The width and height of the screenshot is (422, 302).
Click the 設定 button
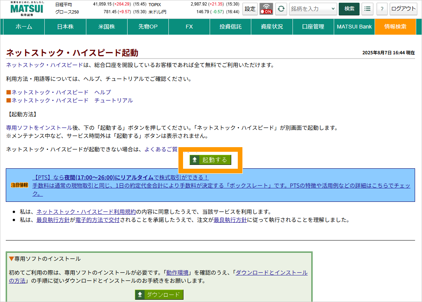[250, 8]
